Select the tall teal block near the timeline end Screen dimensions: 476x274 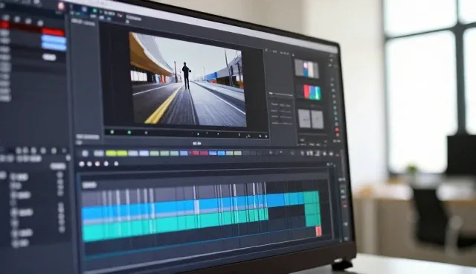tap(312, 208)
